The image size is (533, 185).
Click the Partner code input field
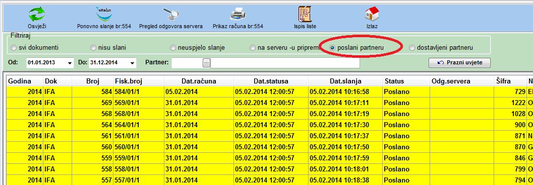[x=187, y=63]
